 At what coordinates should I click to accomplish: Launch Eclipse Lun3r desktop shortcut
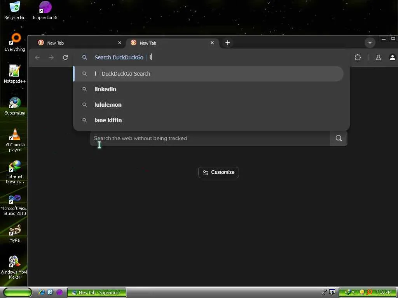tap(45, 10)
